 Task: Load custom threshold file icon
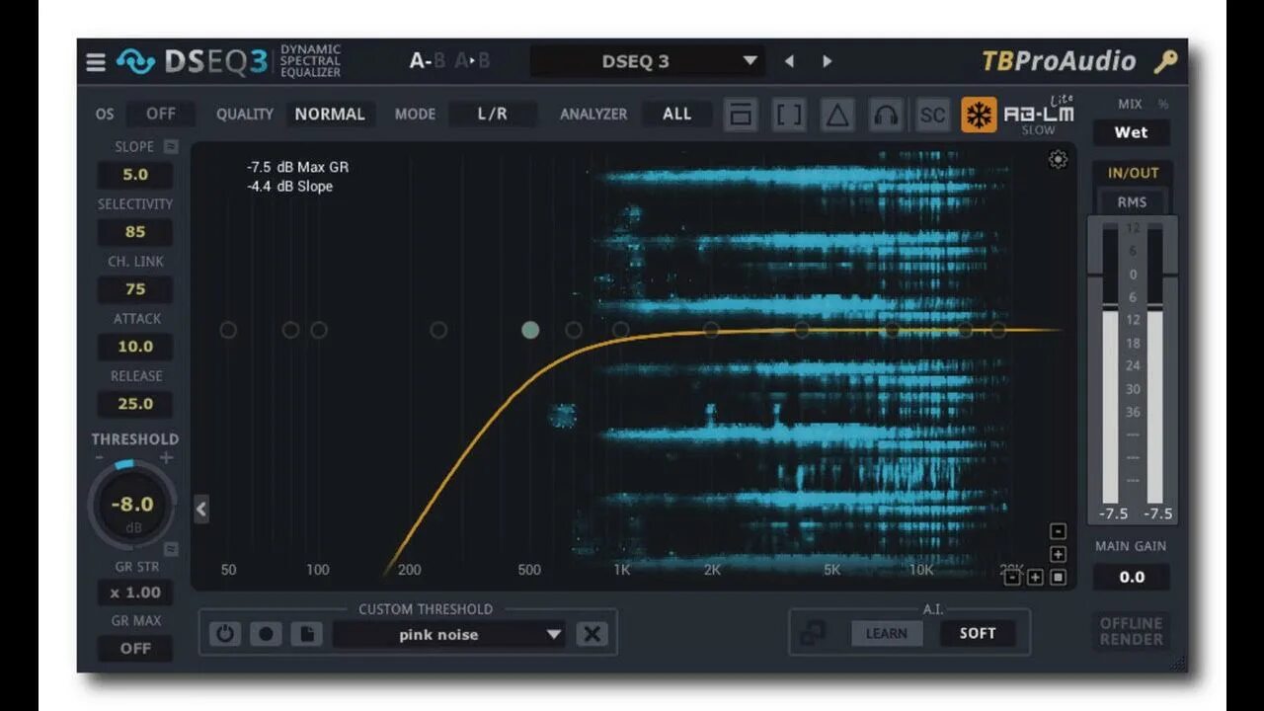pos(306,634)
